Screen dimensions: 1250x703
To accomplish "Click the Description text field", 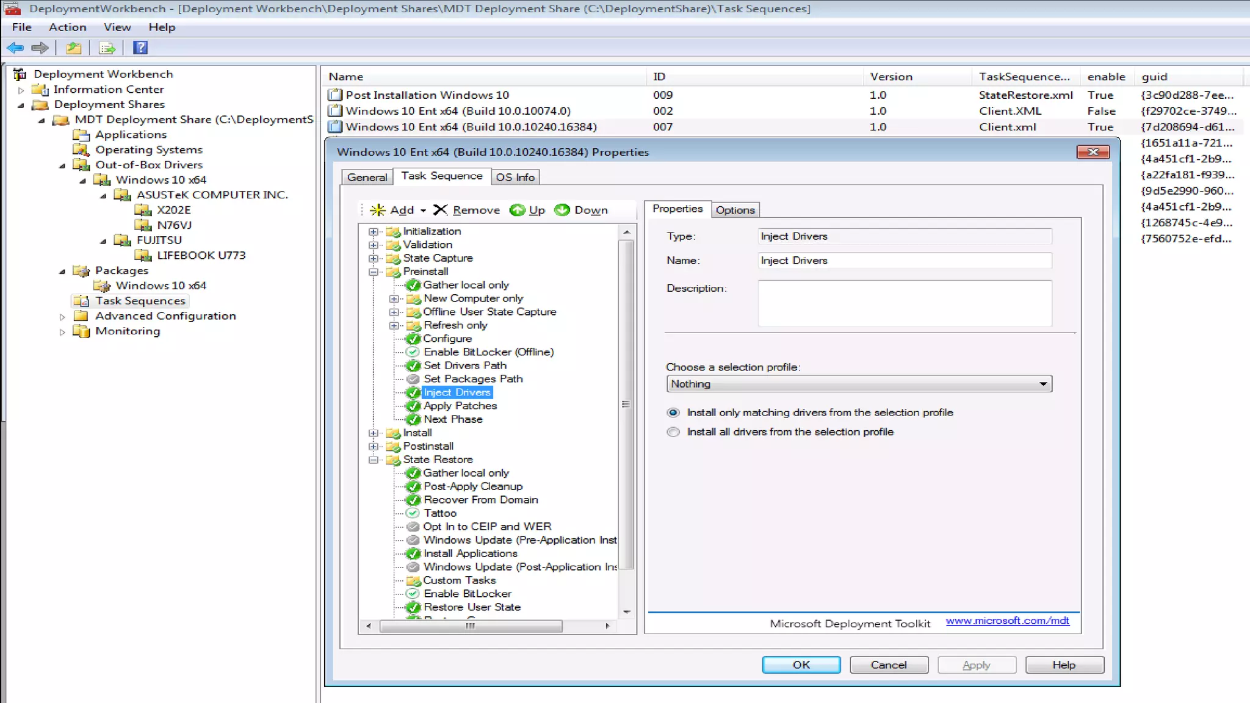I will tap(905, 303).
